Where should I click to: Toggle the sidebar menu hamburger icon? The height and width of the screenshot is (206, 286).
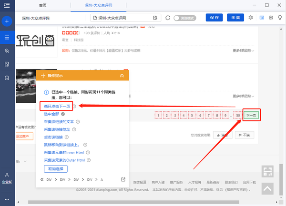pyautogui.click(x=7, y=5)
